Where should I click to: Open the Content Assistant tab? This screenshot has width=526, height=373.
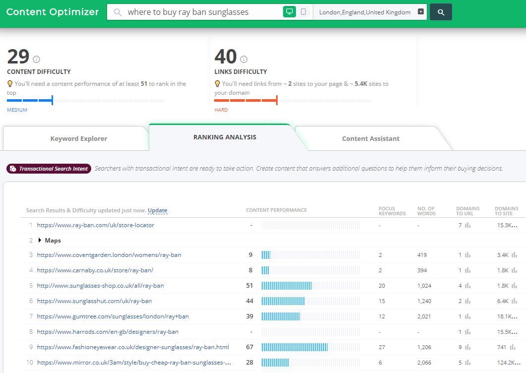click(x=371, y=139)
